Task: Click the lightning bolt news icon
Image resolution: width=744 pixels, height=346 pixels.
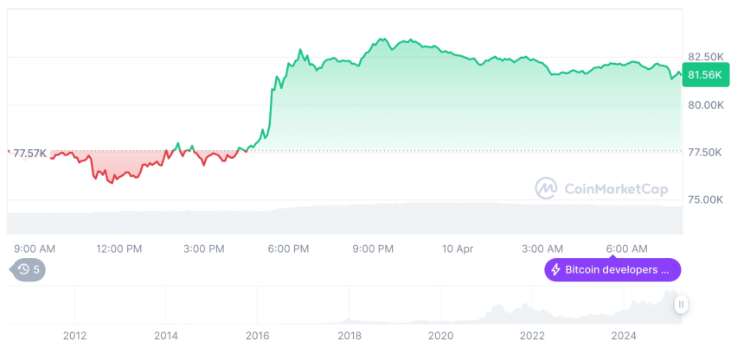Action: pos(556,270)
